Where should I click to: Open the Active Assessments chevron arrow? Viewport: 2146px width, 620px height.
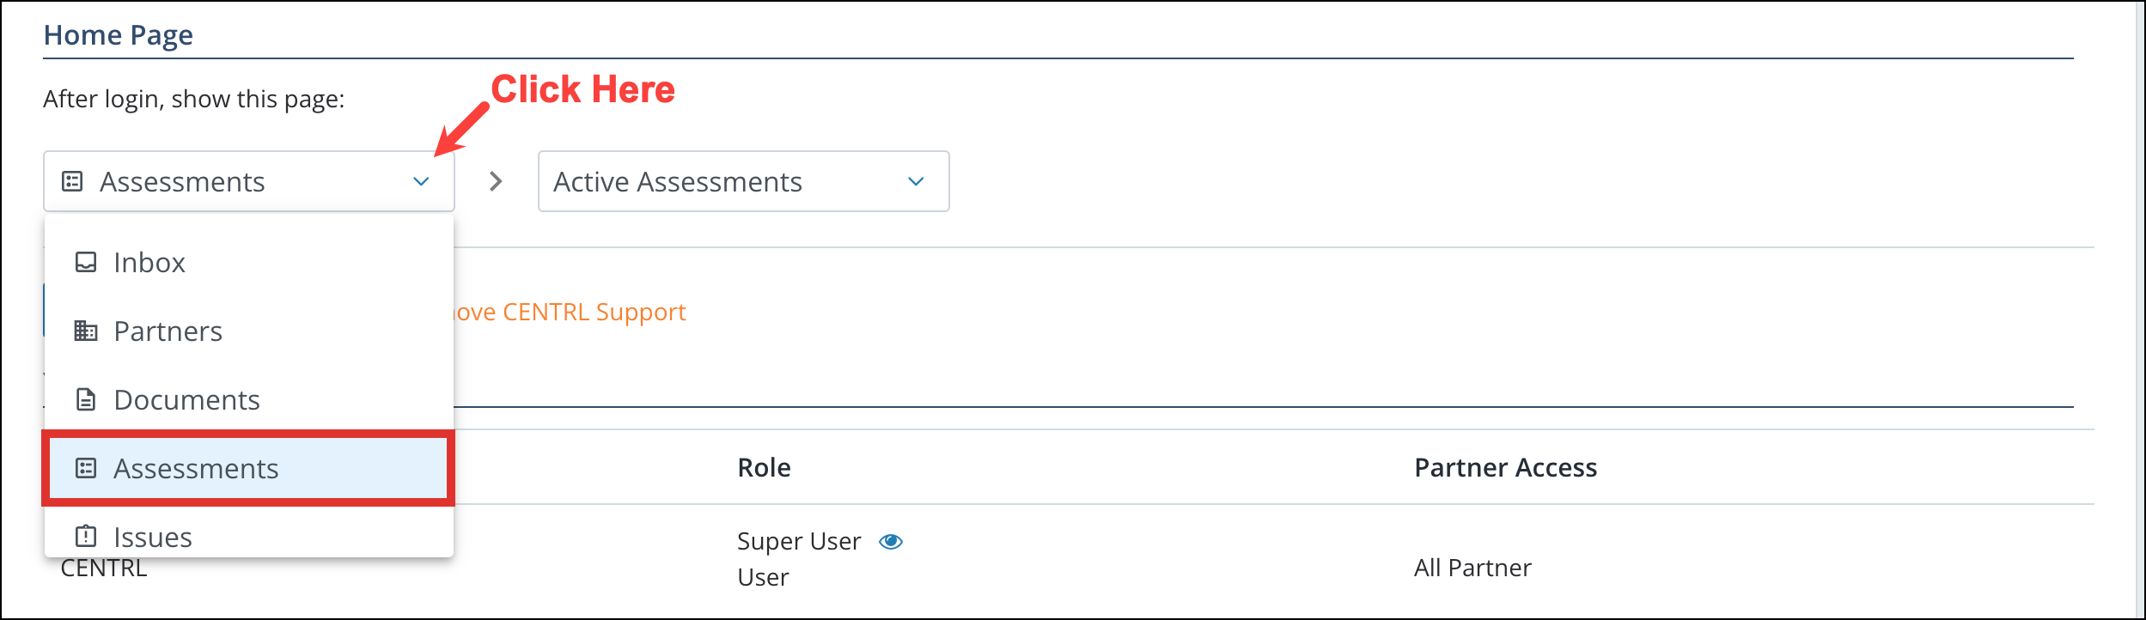click(x=914, y=181)
